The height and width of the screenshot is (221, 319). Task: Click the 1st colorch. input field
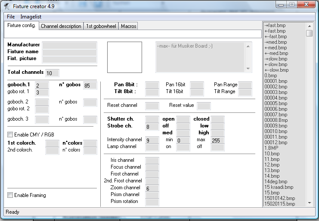52,144
